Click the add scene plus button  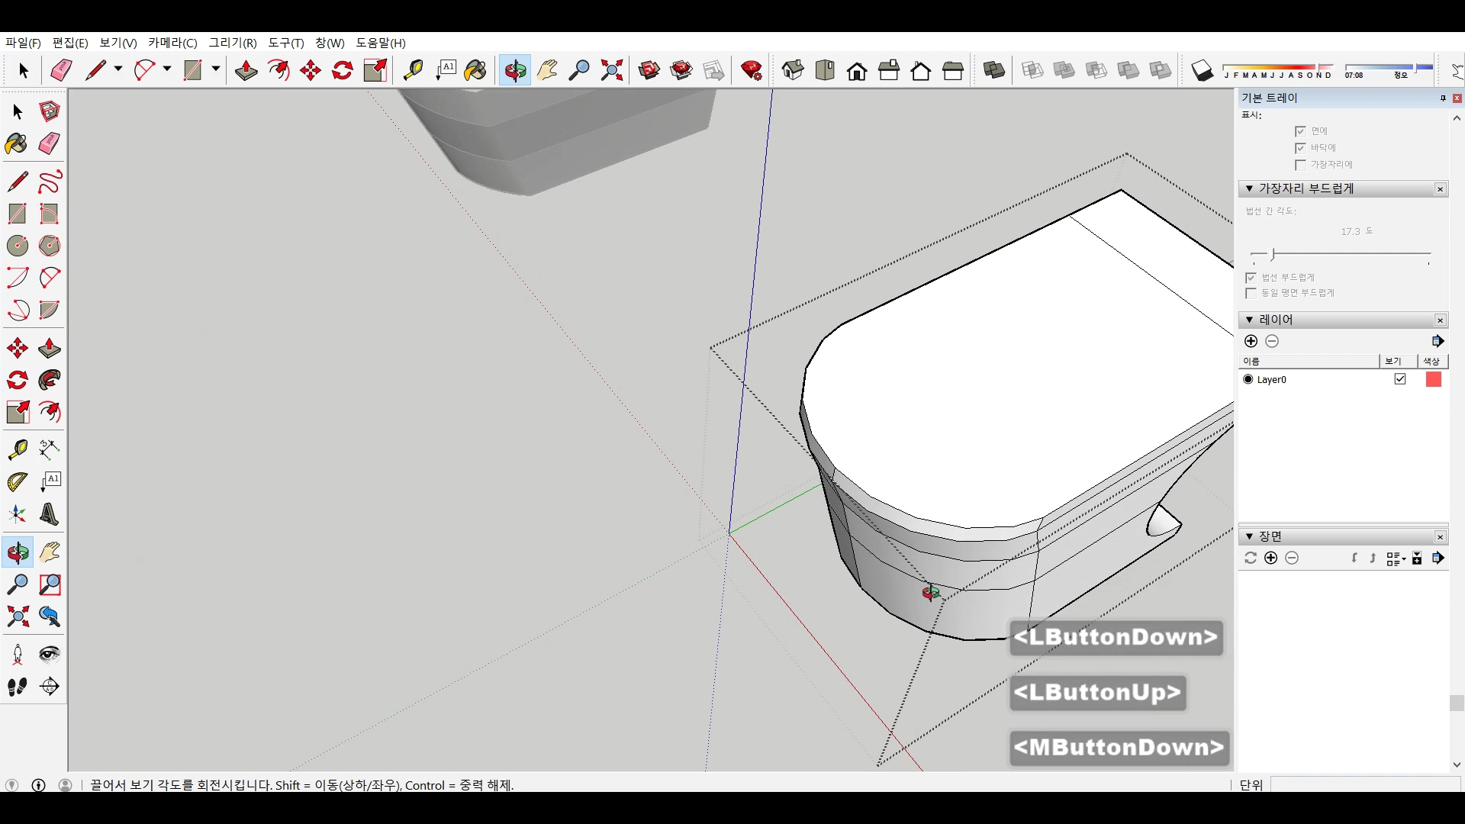tap(1270, 558)
